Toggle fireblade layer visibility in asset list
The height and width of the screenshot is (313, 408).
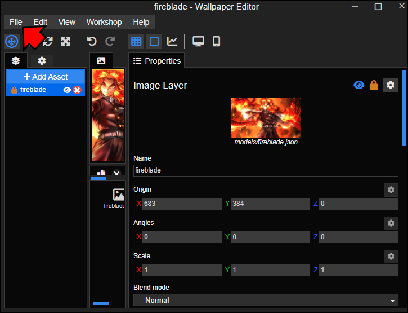67,90
